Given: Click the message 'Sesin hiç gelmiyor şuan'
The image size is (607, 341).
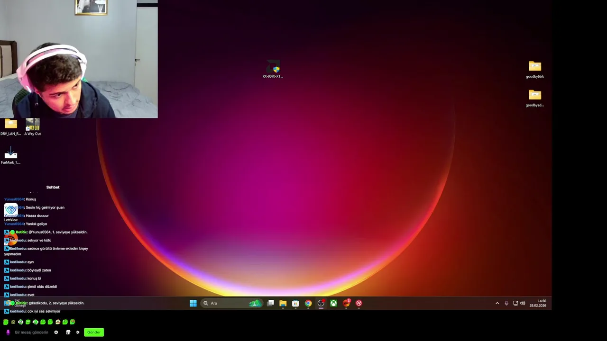Looking at the screenshot, I should coord(45,207).
